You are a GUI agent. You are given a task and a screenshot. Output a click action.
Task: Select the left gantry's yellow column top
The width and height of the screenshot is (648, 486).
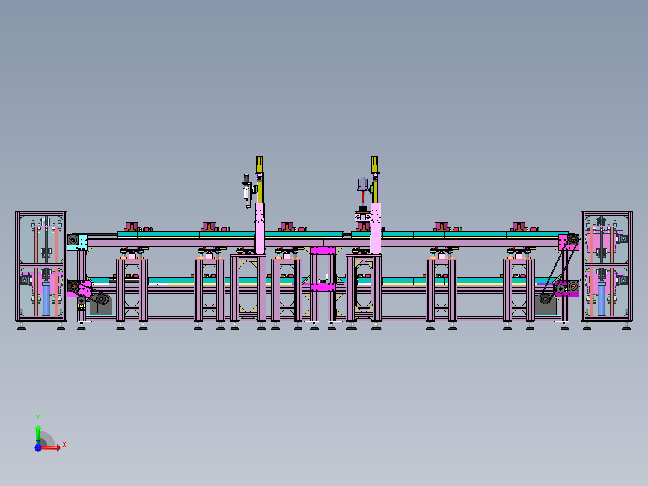259,165
